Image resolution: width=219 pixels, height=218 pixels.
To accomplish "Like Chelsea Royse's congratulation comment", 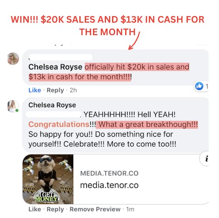I will [35, 209].
